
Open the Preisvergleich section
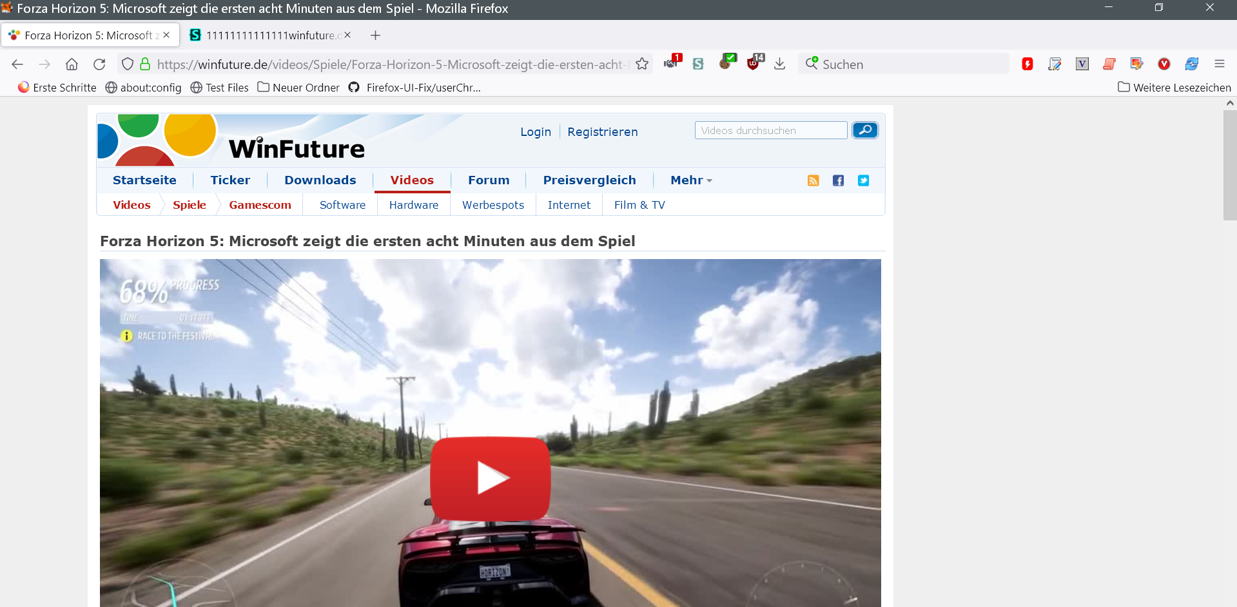(589, 180)
